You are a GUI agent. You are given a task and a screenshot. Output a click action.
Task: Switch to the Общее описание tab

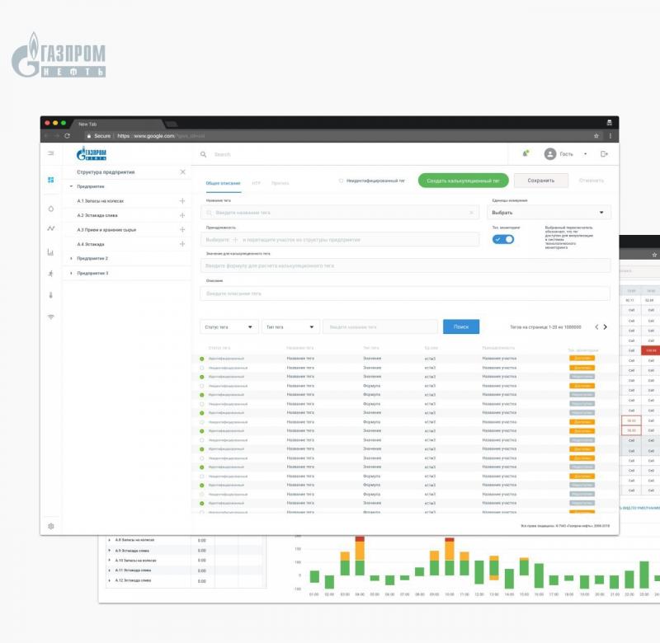pyautogui.click(x=223, y=183)
